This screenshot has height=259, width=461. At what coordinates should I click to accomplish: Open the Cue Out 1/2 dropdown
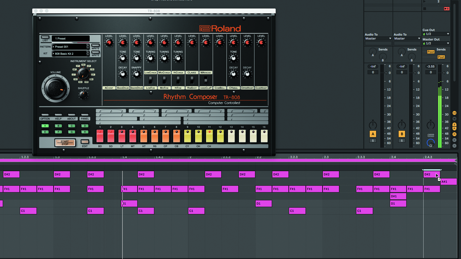coord(436,34)
